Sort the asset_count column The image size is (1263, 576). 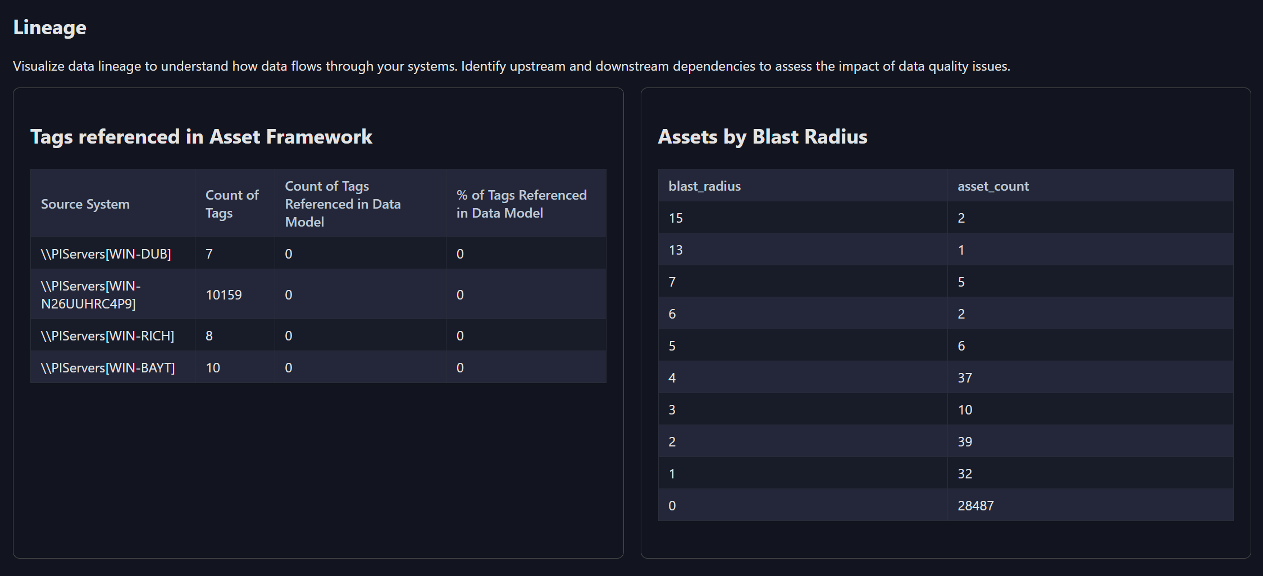tap(993, 186)
